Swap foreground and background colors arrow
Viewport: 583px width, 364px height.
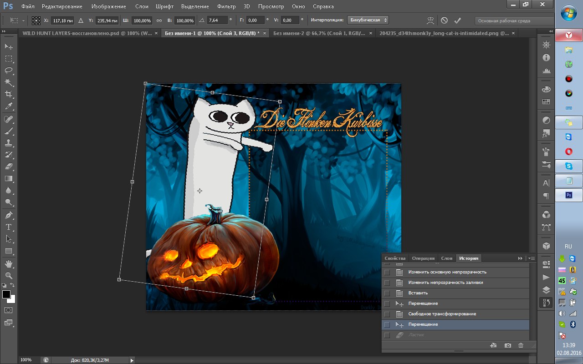13,285
